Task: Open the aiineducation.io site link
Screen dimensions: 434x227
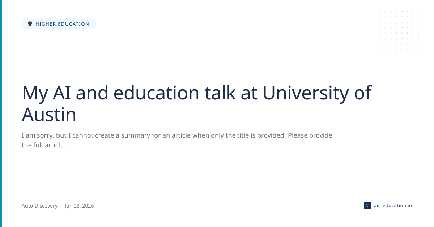Action: coord(392,205)
